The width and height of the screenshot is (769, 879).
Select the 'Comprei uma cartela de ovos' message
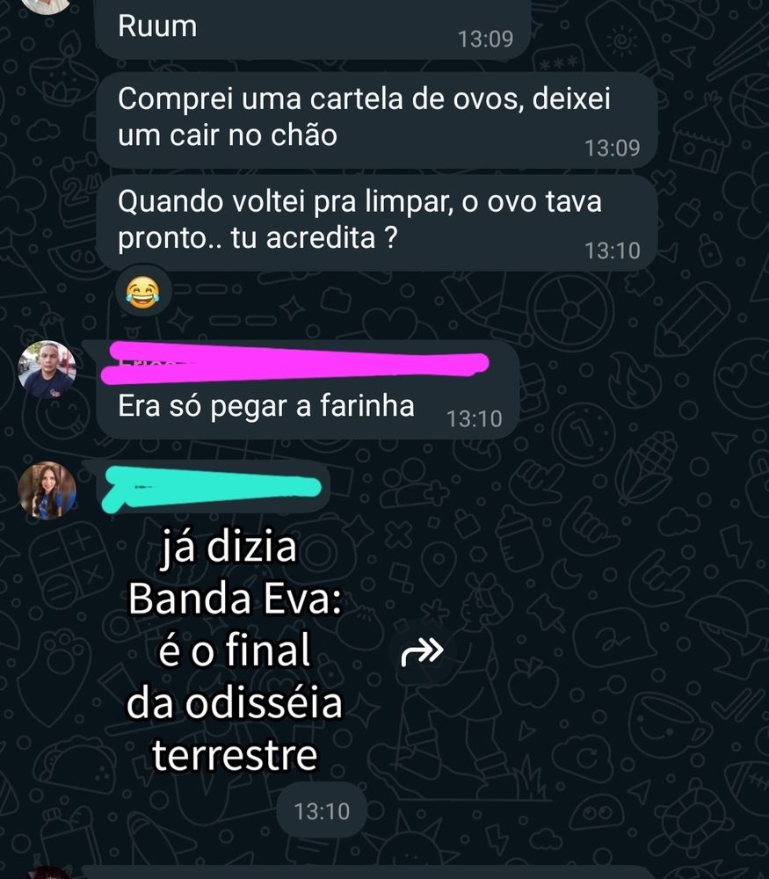(377, 120)
